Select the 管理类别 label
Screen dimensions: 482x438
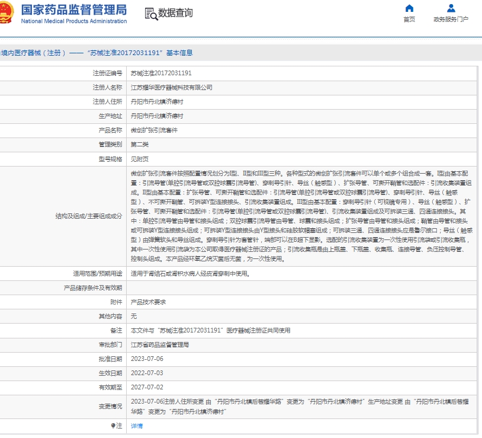(110, 145)
